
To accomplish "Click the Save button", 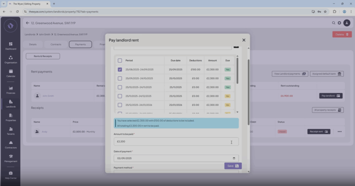I will click(x=233, y=166).
